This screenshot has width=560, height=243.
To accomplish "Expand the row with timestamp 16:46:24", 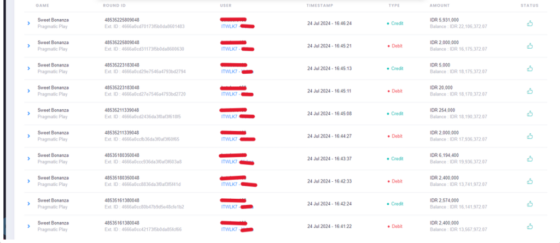I will 28,23.
